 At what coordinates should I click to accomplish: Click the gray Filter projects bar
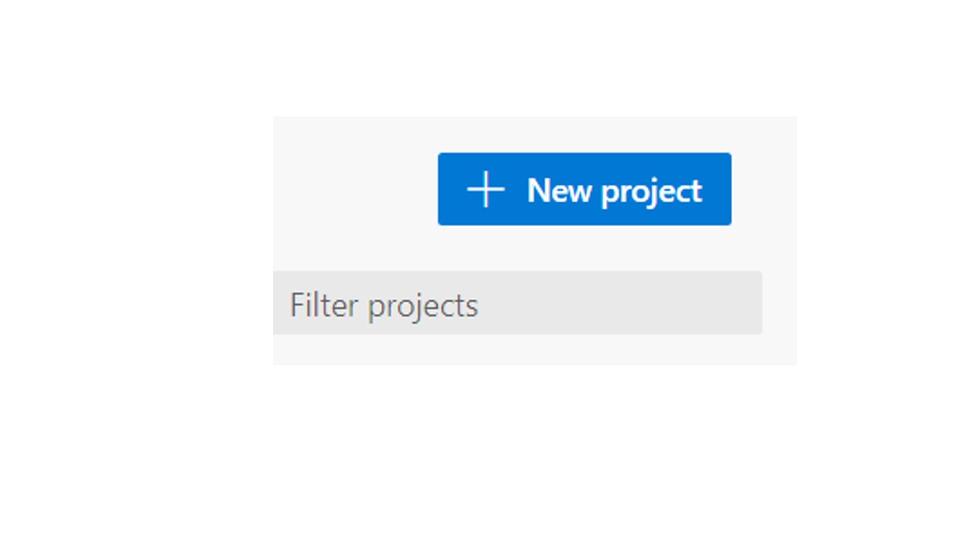(x=518, y=303)
